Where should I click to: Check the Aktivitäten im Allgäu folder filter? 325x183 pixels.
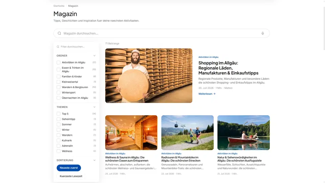(59, 62)
